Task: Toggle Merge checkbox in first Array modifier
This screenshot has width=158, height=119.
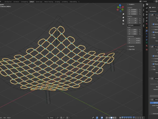Action: [x=153, y=32]
